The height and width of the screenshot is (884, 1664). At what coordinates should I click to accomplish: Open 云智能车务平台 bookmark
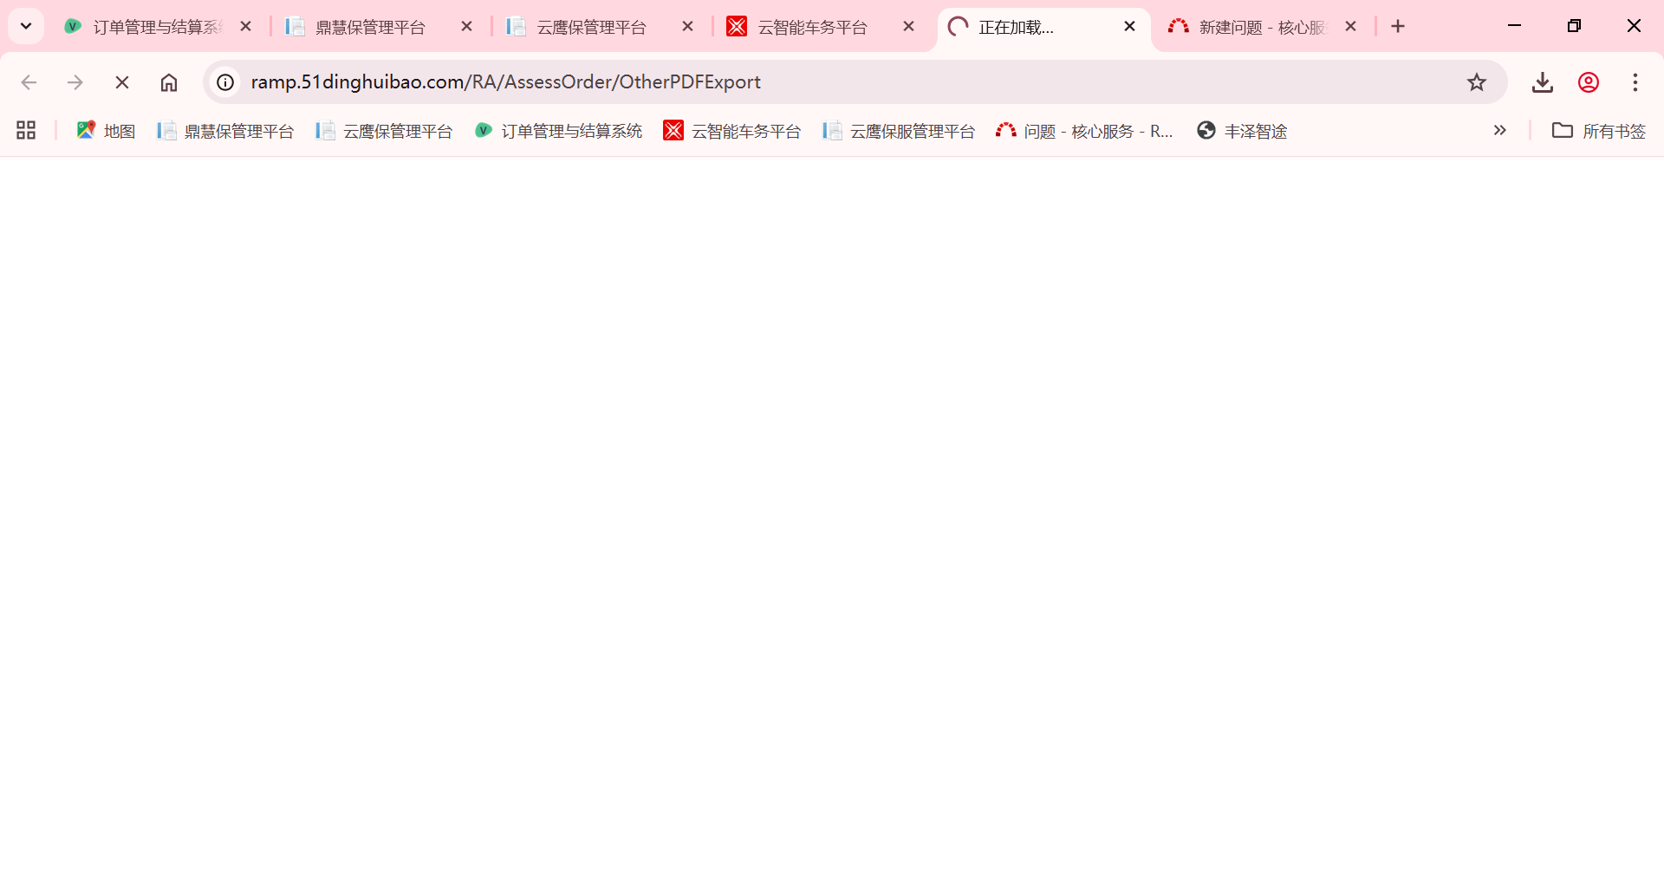732,131
